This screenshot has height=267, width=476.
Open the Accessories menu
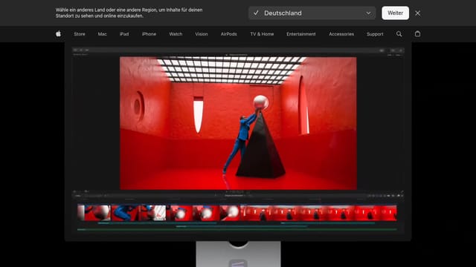[341, 34]
